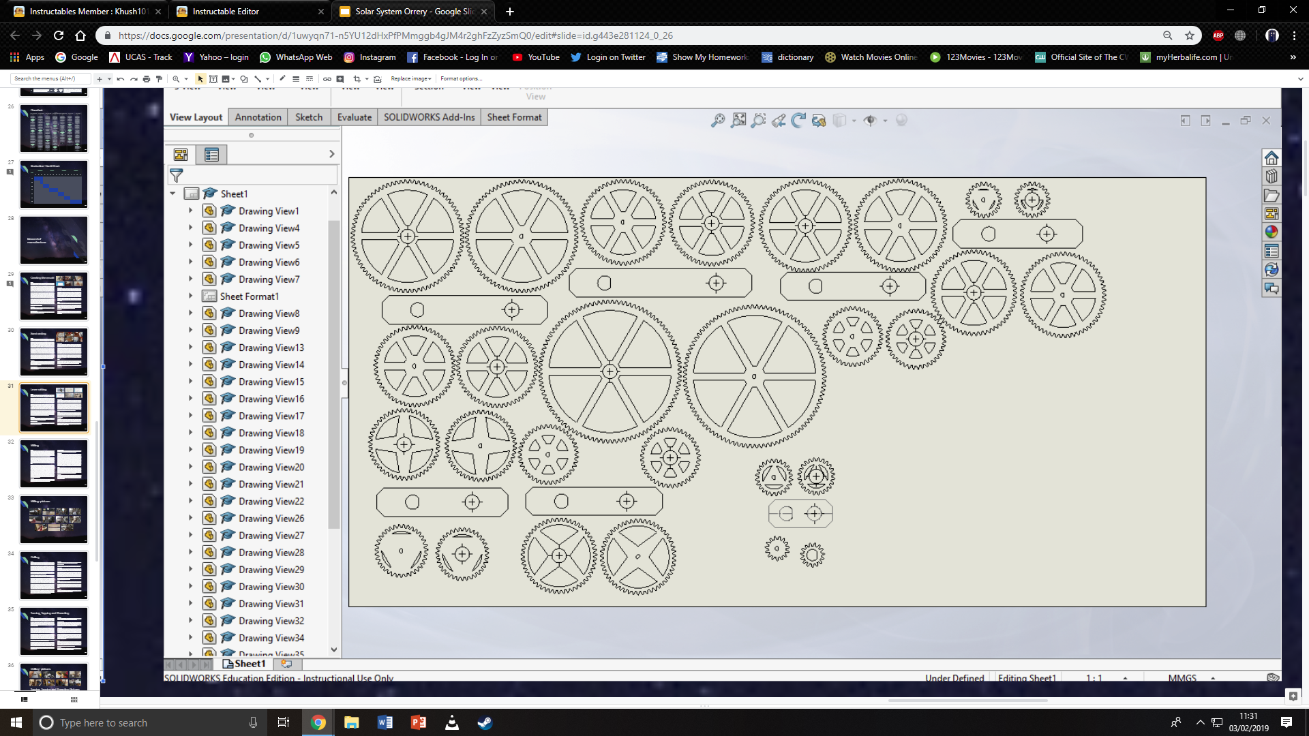Open the Replace image dropdown
Image resolution: width=1309 pixels, height=736 pixels.
(x=410, y=79)
